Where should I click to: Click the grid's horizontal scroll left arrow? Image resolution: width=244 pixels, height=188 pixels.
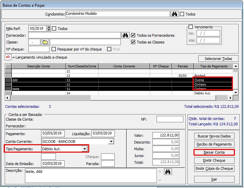[x=7, y=98]
